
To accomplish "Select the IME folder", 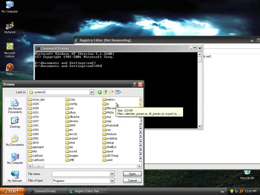I will click(70, 160).
